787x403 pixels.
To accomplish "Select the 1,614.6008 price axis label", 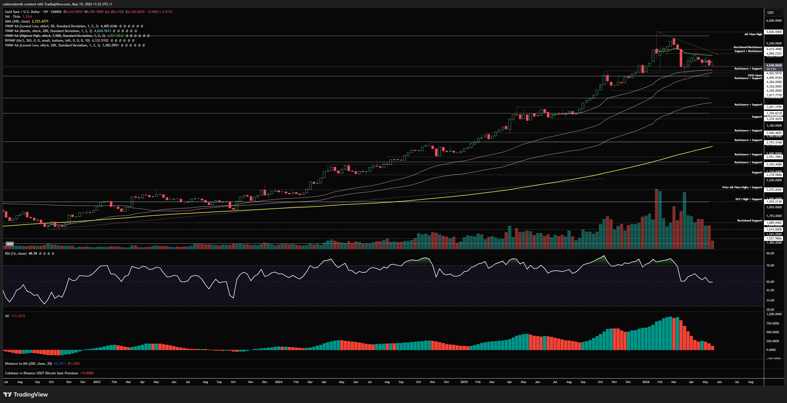I will [774, 229].
